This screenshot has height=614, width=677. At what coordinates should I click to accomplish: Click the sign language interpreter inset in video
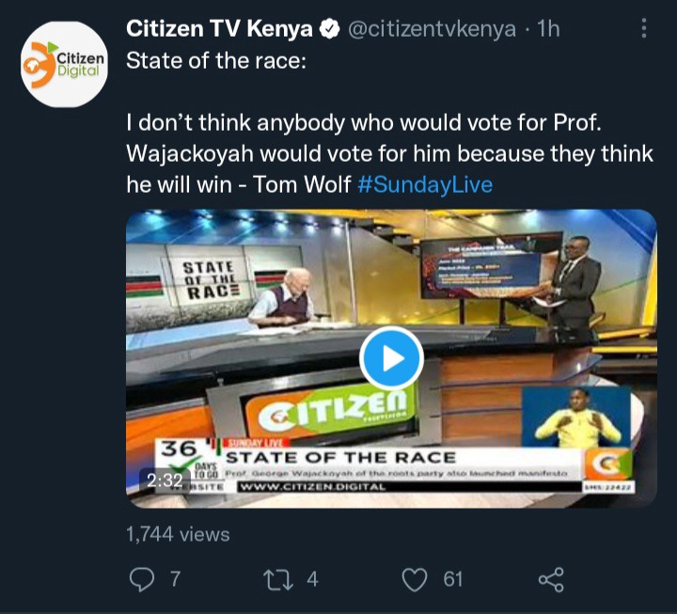(576, 417)
